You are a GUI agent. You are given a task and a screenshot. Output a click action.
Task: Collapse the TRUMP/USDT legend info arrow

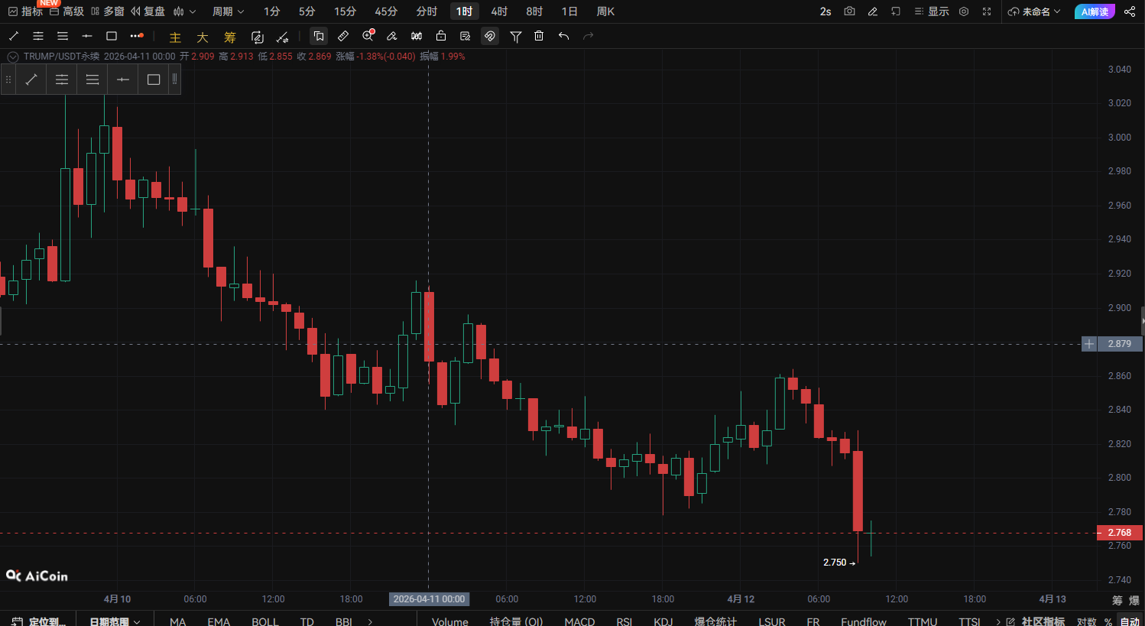(13, 57)
